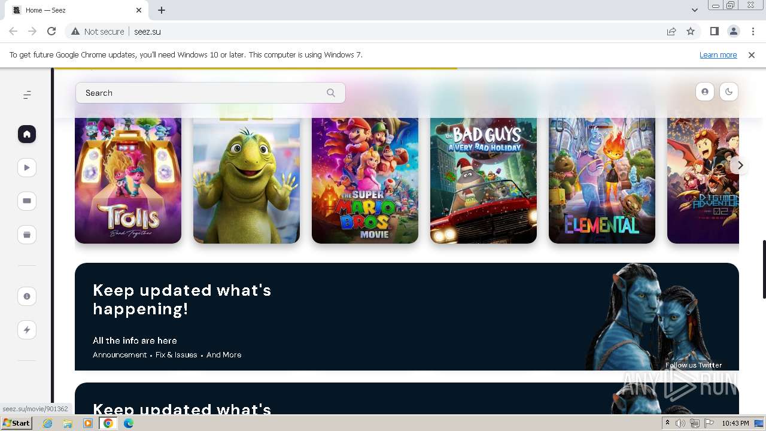Open the Trolls Band Together poster

point(128,174)
